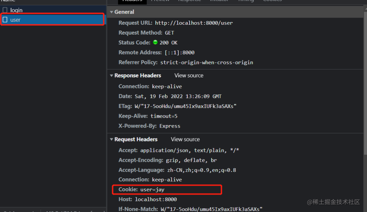The width and height of the screenshot is (367, 212).
Task: Collapse the Request Headers section
Action: point(111,139)
